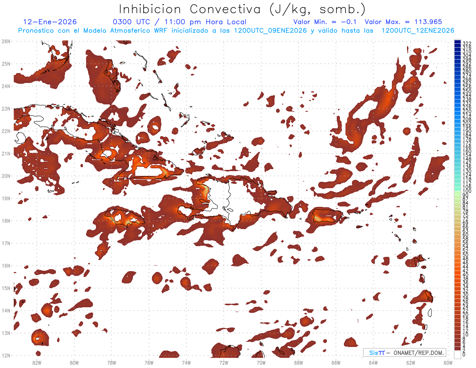The height and width of the screenshot is (368, 476).
Task: Click the 17N latitude label
Action: pyautogui.click(x=6, y=243)
